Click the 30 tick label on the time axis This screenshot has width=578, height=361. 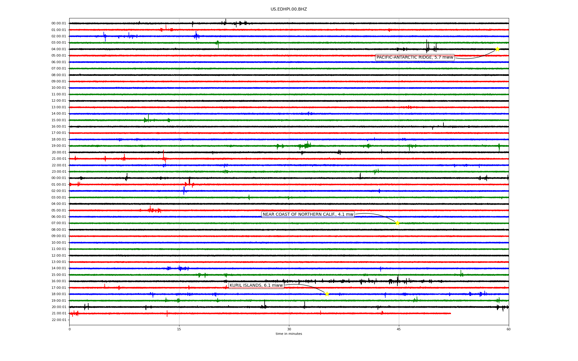point(289,329)
